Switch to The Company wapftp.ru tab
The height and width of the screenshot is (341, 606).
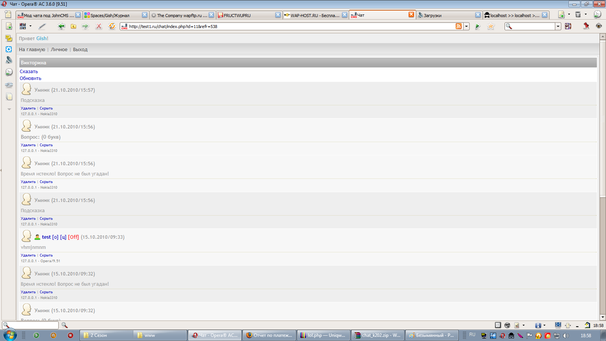[x=182, y=15]
